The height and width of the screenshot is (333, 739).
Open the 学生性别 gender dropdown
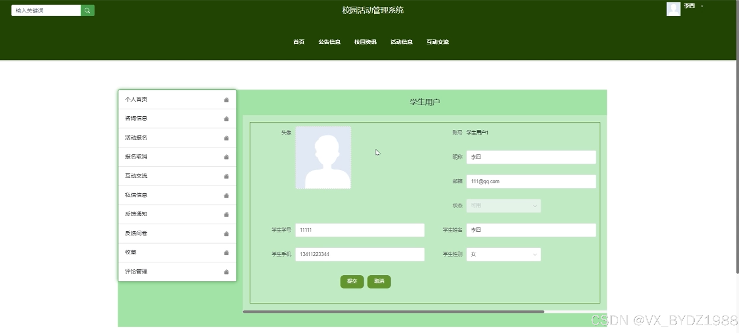click(503, 254)
